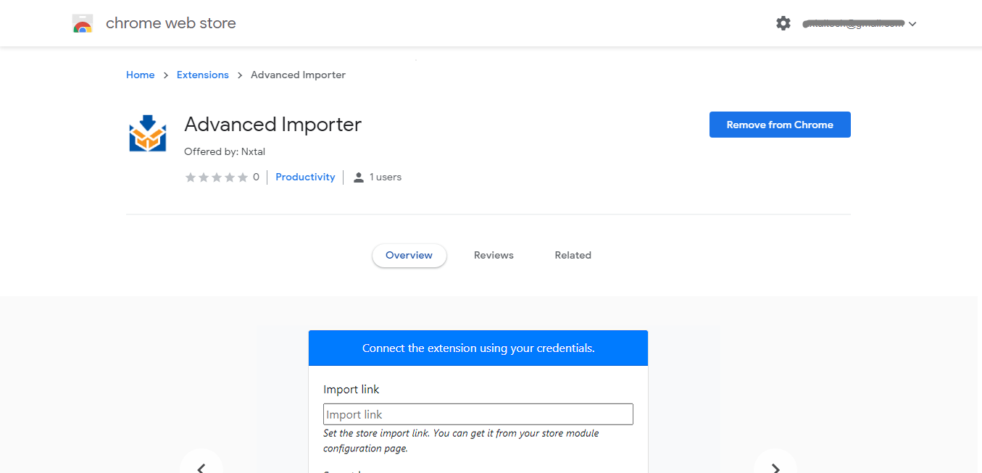The image size is (982, 473).
Task: Click the Import link text field
Action: [x=478, y=414]
